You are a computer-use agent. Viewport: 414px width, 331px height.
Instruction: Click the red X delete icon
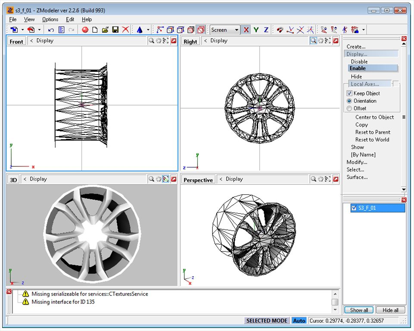coord(125,30)
